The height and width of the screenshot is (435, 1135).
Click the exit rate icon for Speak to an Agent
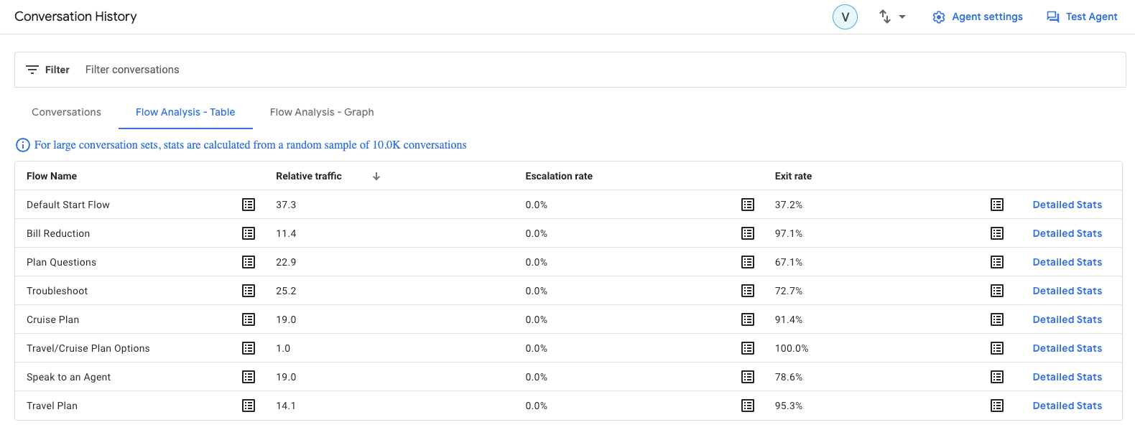tap(996, 377)
